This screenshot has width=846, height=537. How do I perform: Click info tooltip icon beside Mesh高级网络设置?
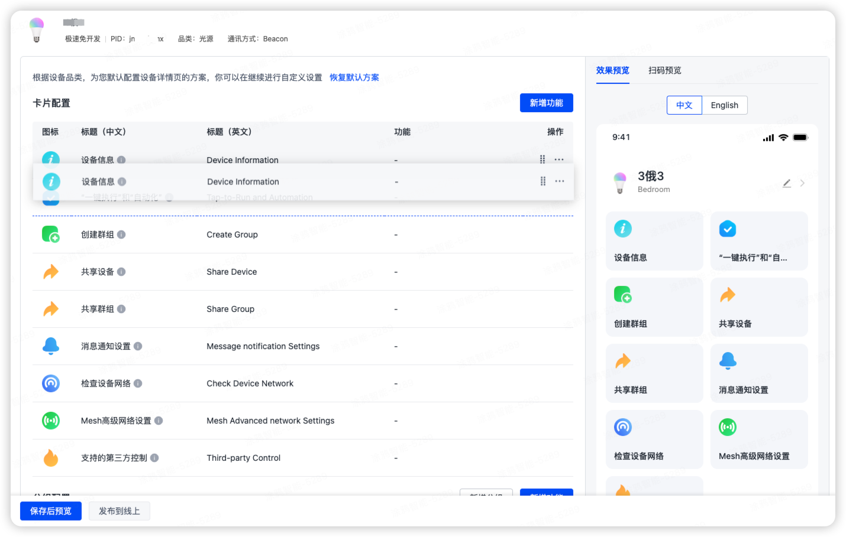[x=159, y=421]
